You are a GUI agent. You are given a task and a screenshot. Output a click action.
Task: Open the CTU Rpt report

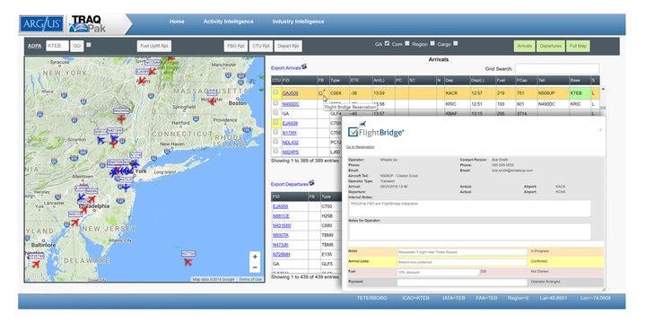coord(261,46)
